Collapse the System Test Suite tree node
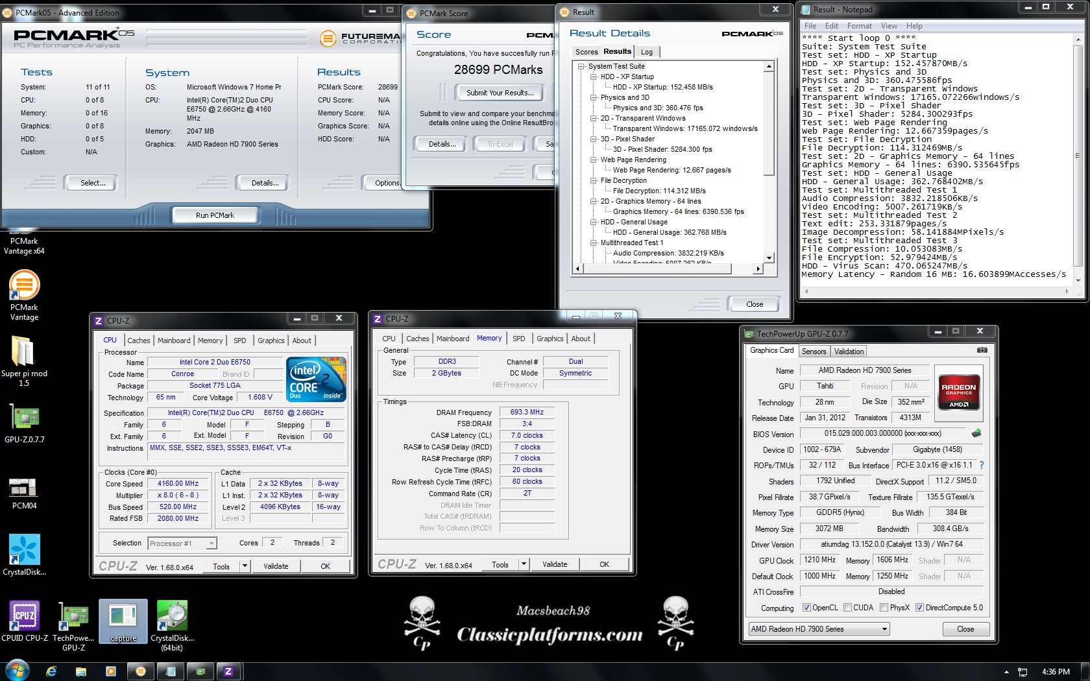 pyautogui.click(x=581, y=66)
